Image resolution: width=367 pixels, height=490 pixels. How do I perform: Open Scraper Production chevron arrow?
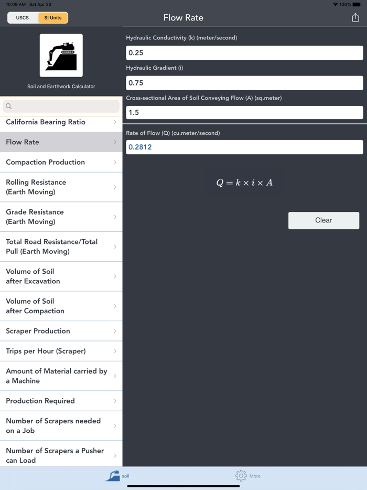tap(115, 331)
